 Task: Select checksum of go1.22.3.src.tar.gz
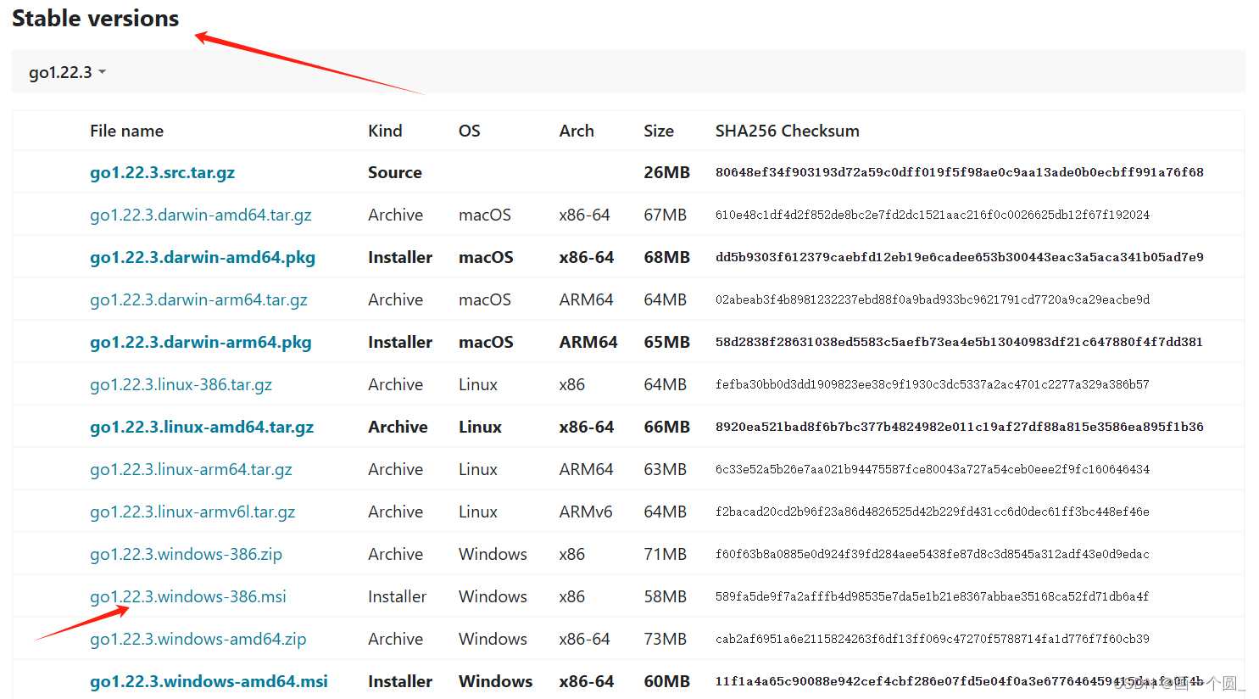(959, 172)
